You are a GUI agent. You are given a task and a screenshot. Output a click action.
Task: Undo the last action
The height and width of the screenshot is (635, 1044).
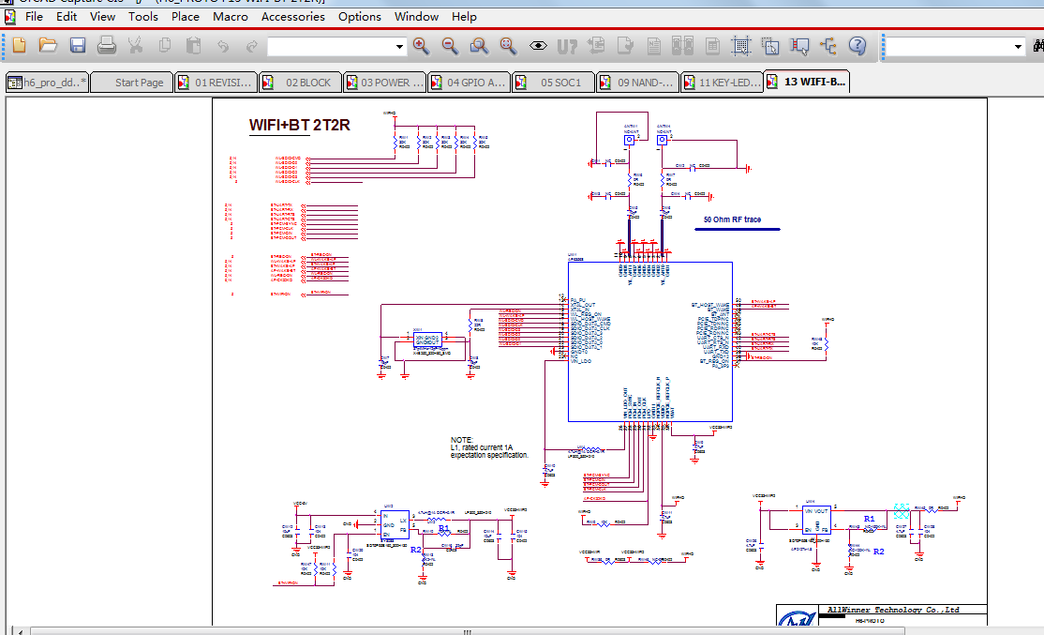click(222, 46)
